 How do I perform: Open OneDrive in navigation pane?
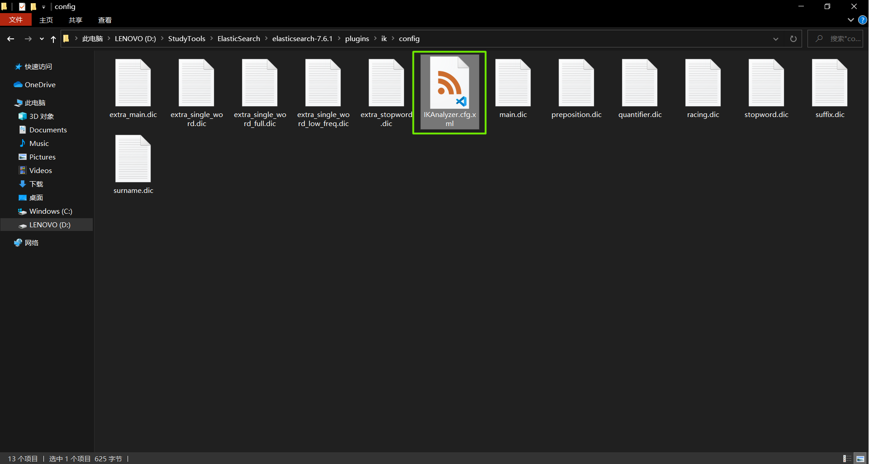coord(40,84)
